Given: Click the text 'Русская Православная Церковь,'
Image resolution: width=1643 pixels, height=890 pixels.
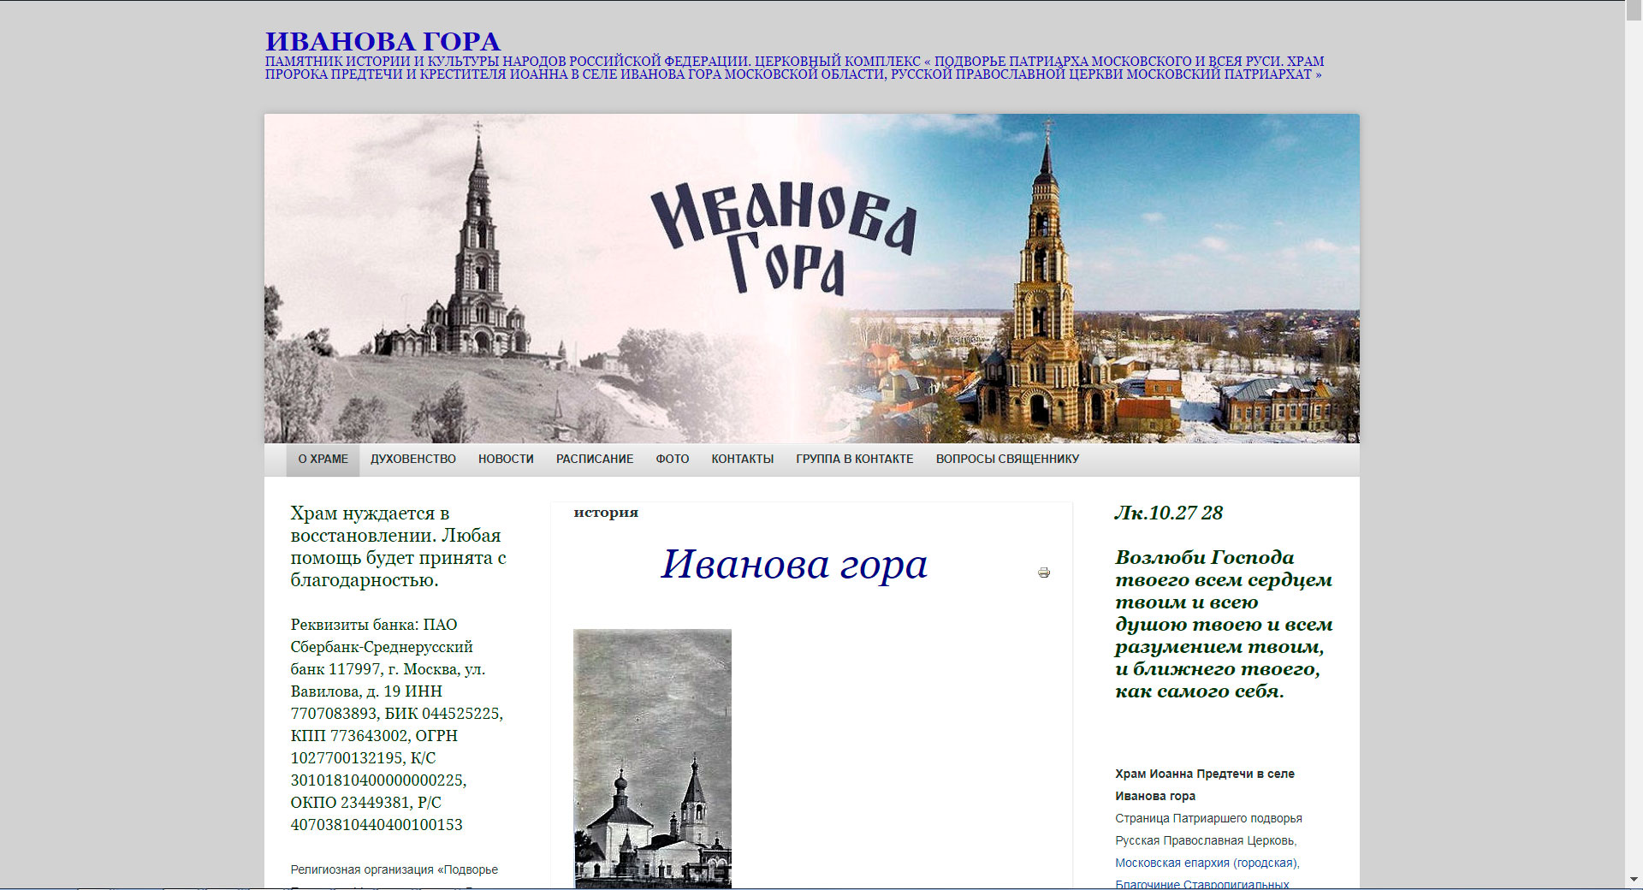Looking at the screenshot, I should coord(1206,841).
